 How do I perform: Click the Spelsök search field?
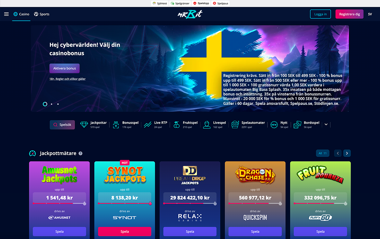click(62, 125)
